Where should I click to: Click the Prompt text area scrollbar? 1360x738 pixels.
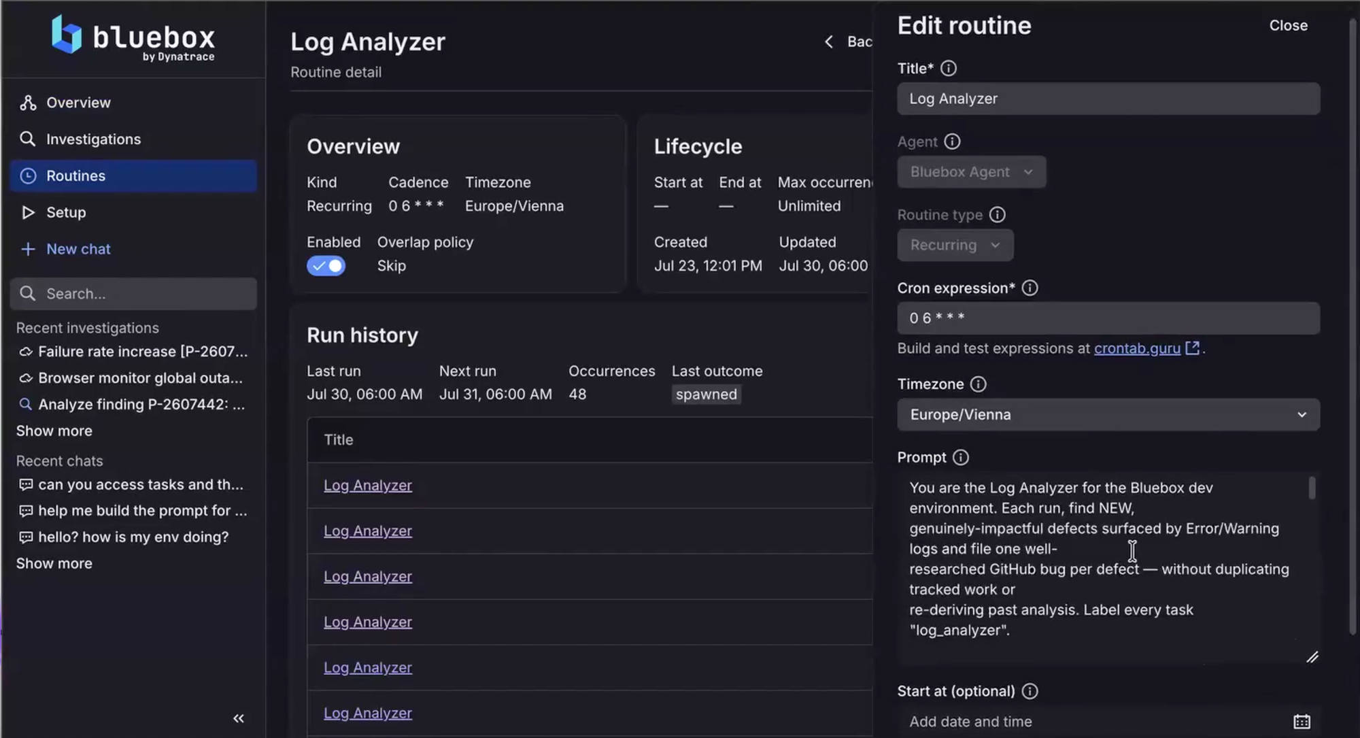coord(1312,488)
